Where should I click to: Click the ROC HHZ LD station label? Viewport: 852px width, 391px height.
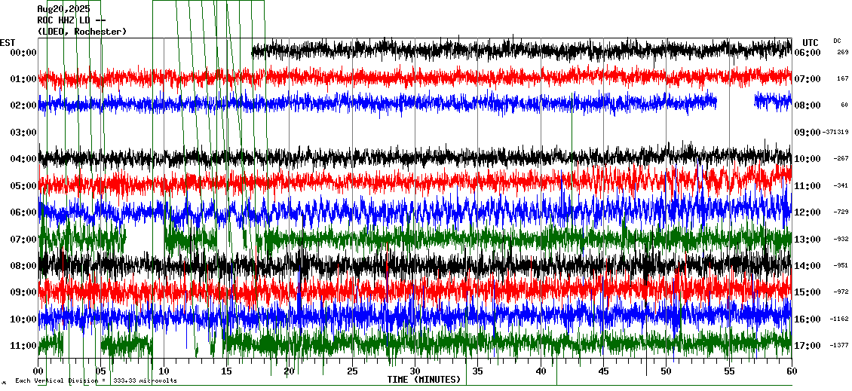72,20
